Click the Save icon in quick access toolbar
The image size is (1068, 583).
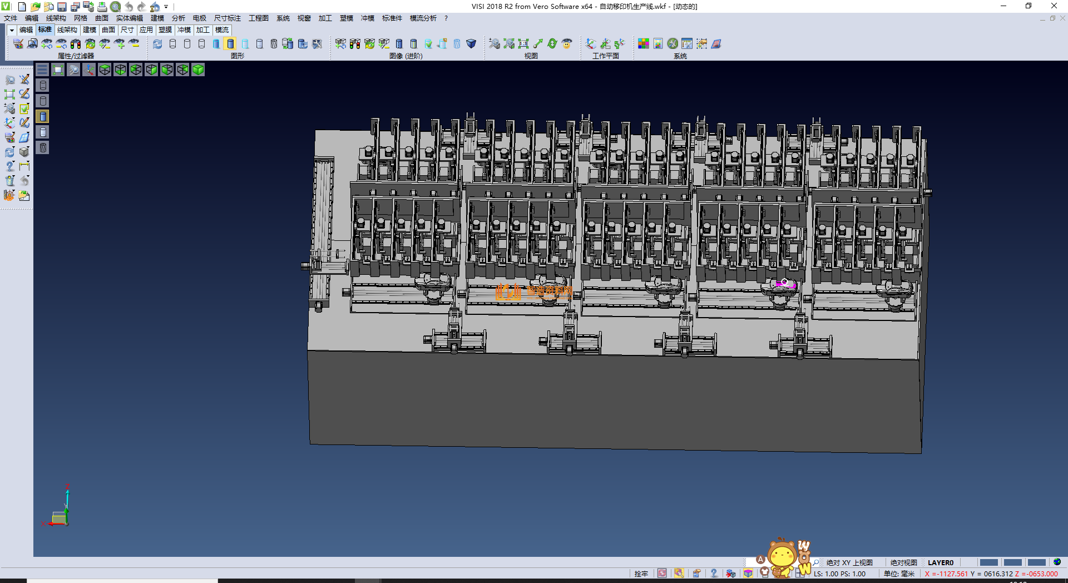[x=62, y=7]
